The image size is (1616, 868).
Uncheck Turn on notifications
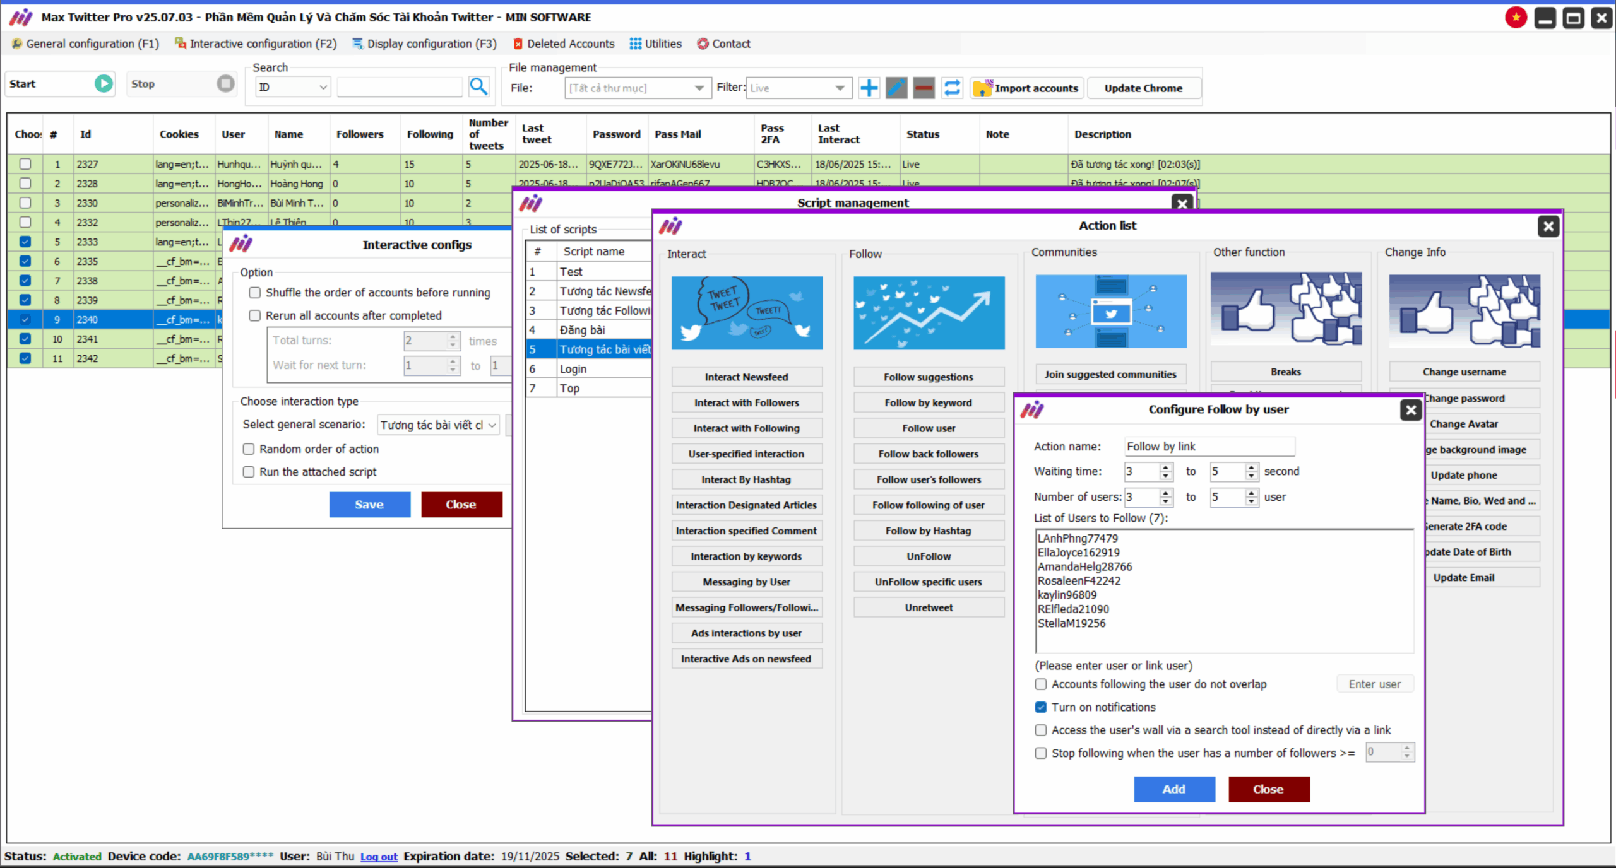point(1041,707)
